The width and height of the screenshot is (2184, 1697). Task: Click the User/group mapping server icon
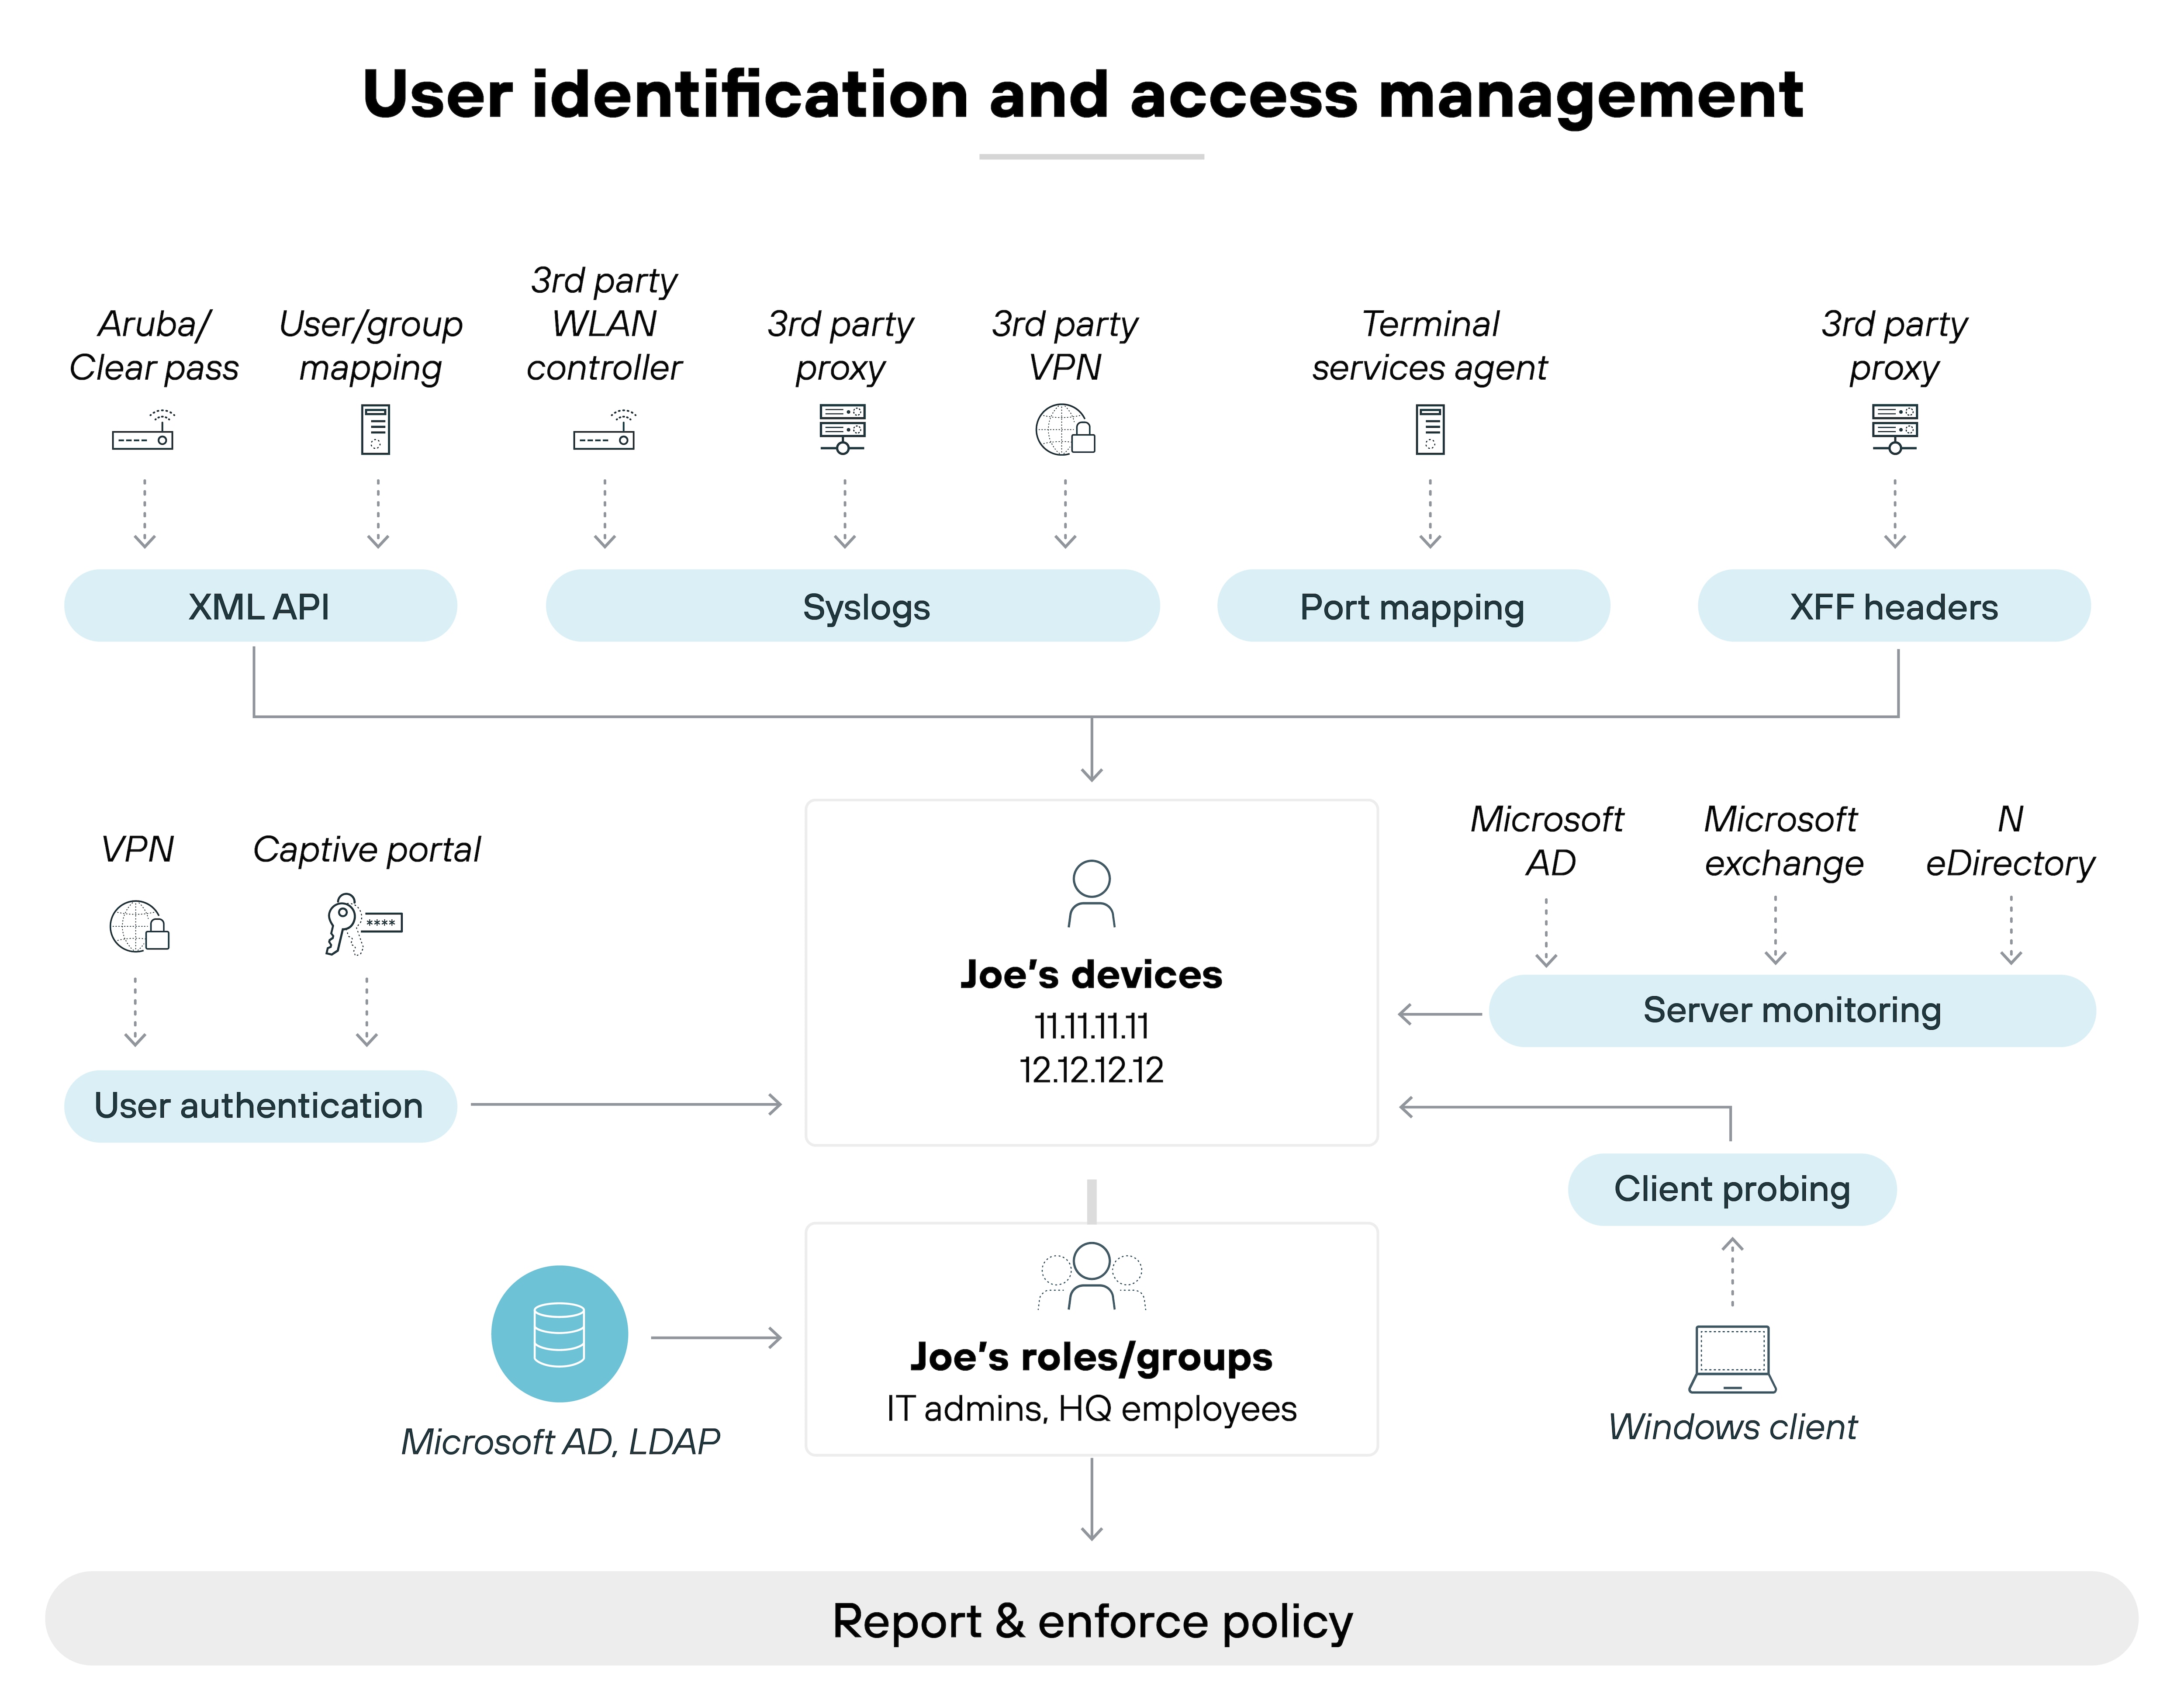(x=376, y=430)
